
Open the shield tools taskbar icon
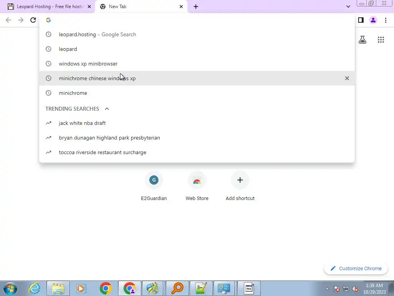click(153, 288)
